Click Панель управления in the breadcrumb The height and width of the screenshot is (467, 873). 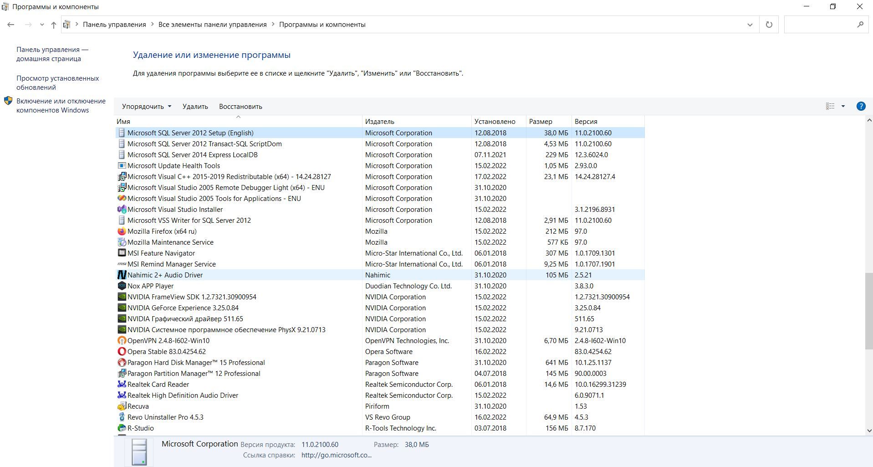coord(114,25)
